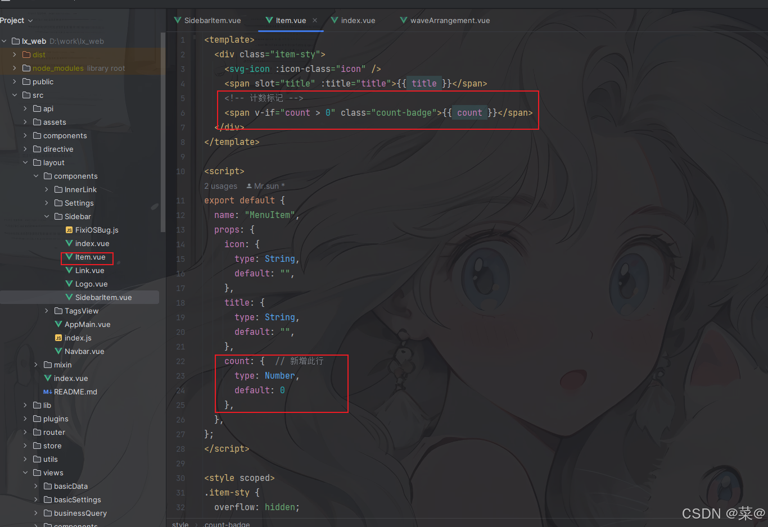Open index.vue directly under layout
Screen dimensions: 768x527
coord(71,378)
